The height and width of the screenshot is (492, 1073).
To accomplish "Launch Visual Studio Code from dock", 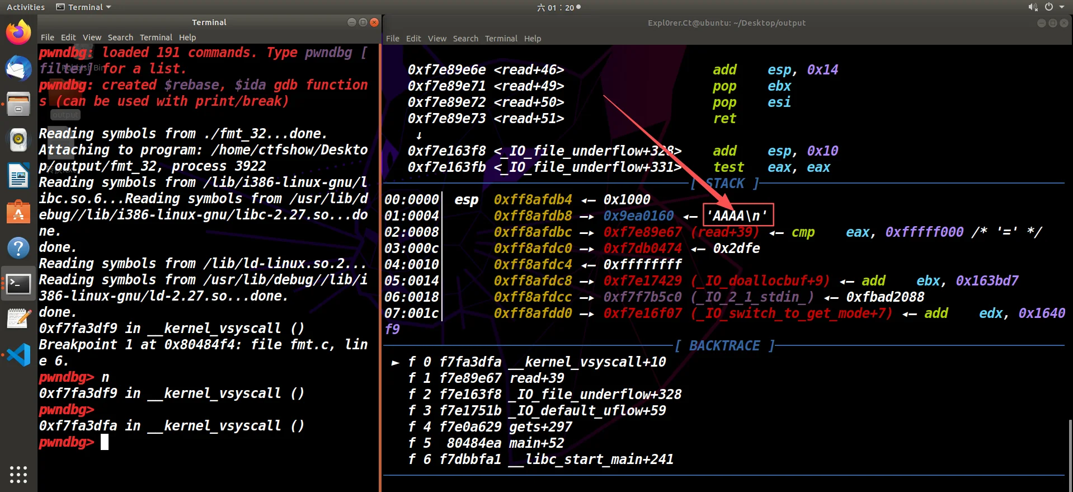I will coord(18,355).
